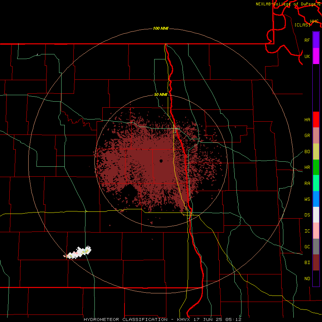Click the GC gray legend color block
This screenshot has height=322, width=322.
tap(316, 247)
